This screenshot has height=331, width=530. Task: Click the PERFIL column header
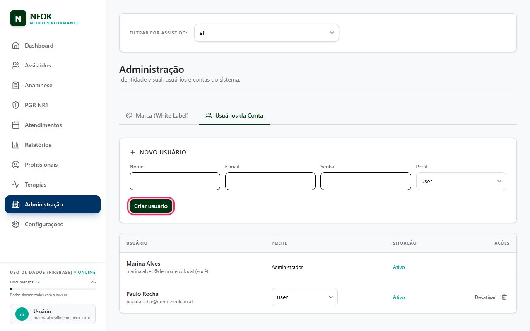point(279,243)
